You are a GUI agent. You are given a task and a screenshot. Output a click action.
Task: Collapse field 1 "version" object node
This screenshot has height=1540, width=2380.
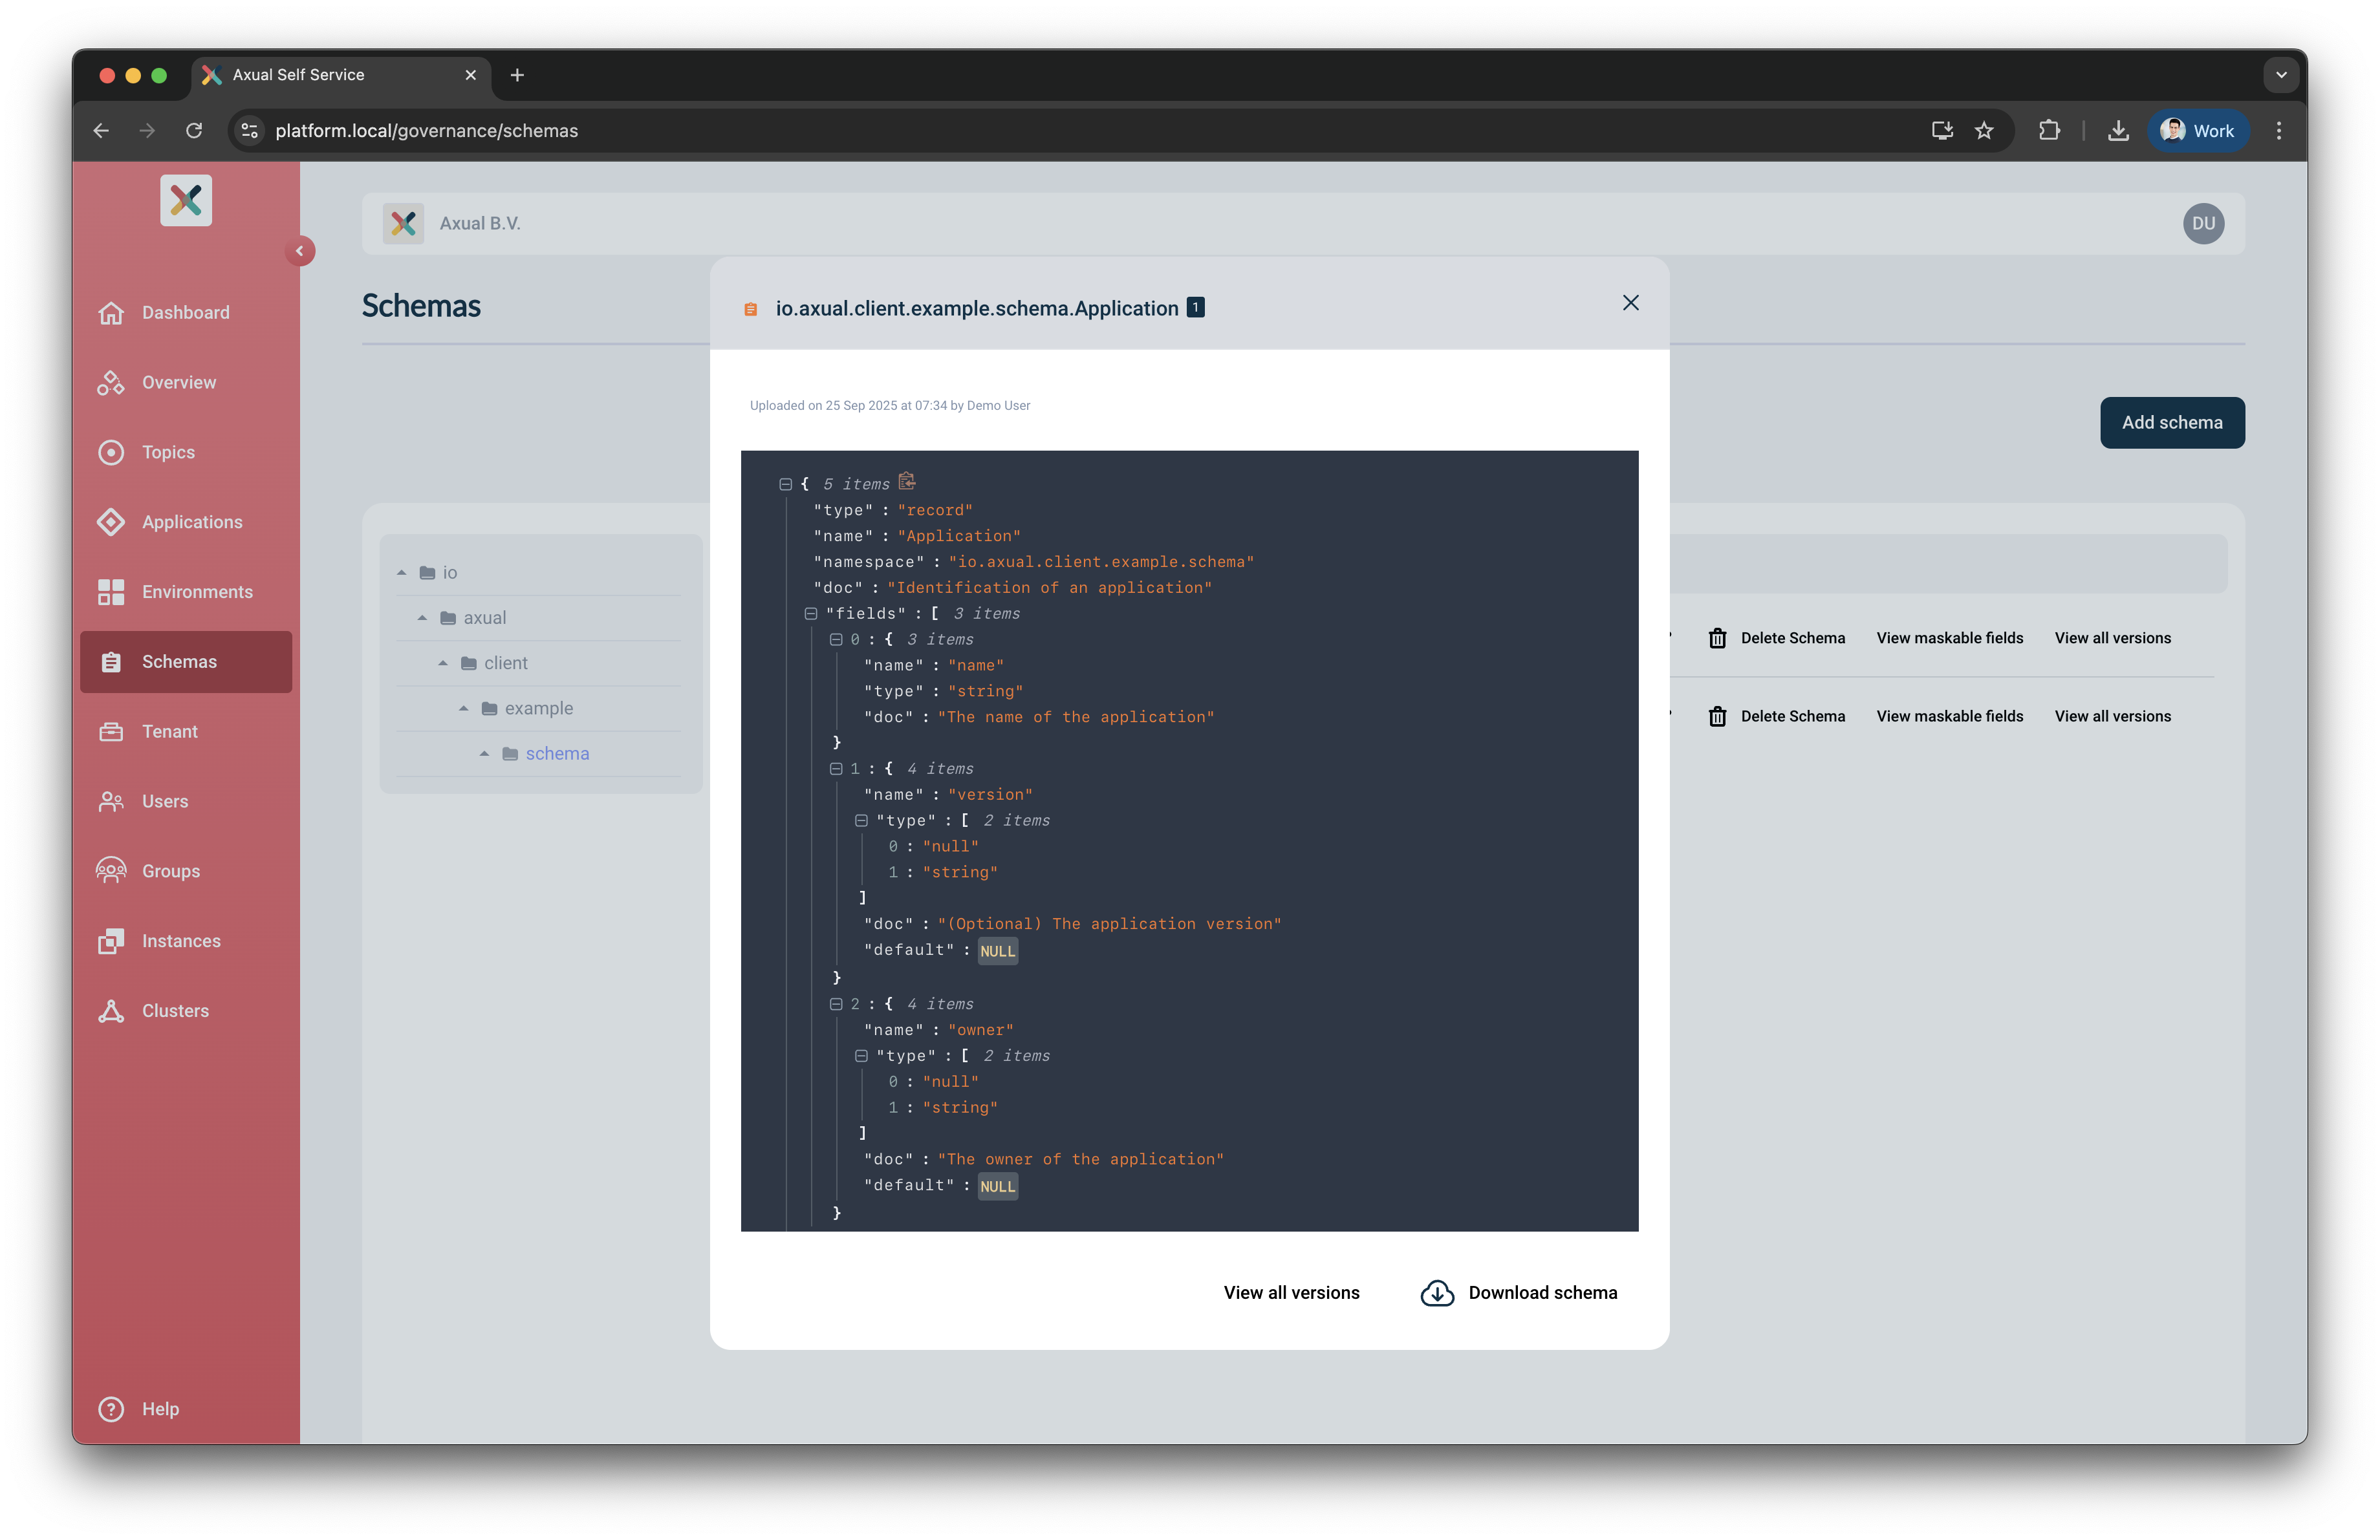[836, 769]
